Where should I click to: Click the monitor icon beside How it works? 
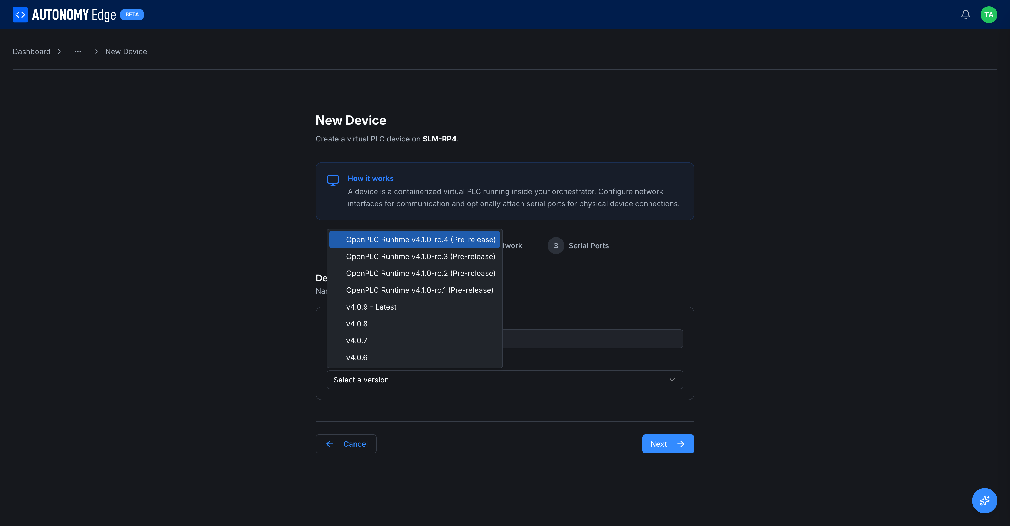333,180
